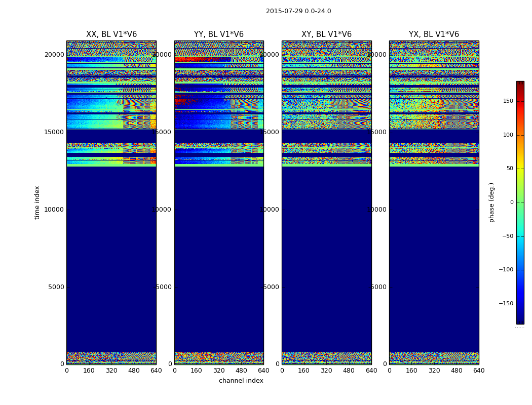Click the phase colorbar gradient
532x405 pixels.
click(x=520, y=202)
